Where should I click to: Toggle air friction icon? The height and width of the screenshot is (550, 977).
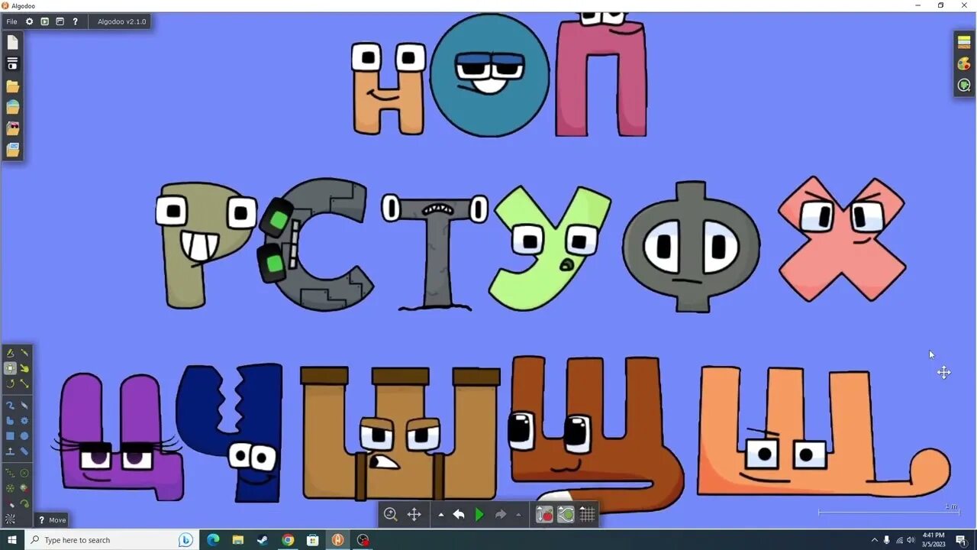coord(566,514)
